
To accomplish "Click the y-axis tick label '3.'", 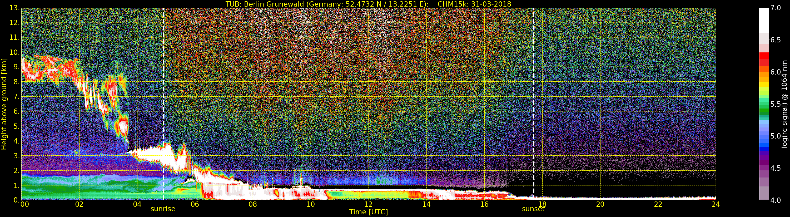I will click(16, 156).
